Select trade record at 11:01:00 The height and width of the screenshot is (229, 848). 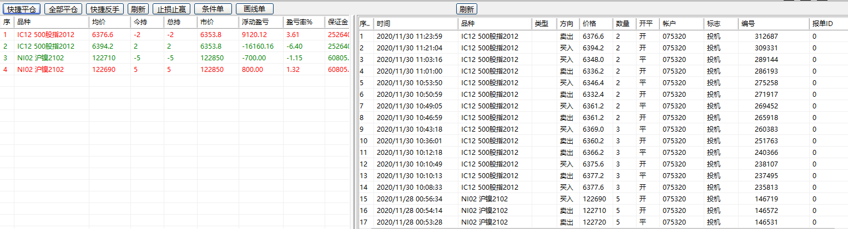603,71
